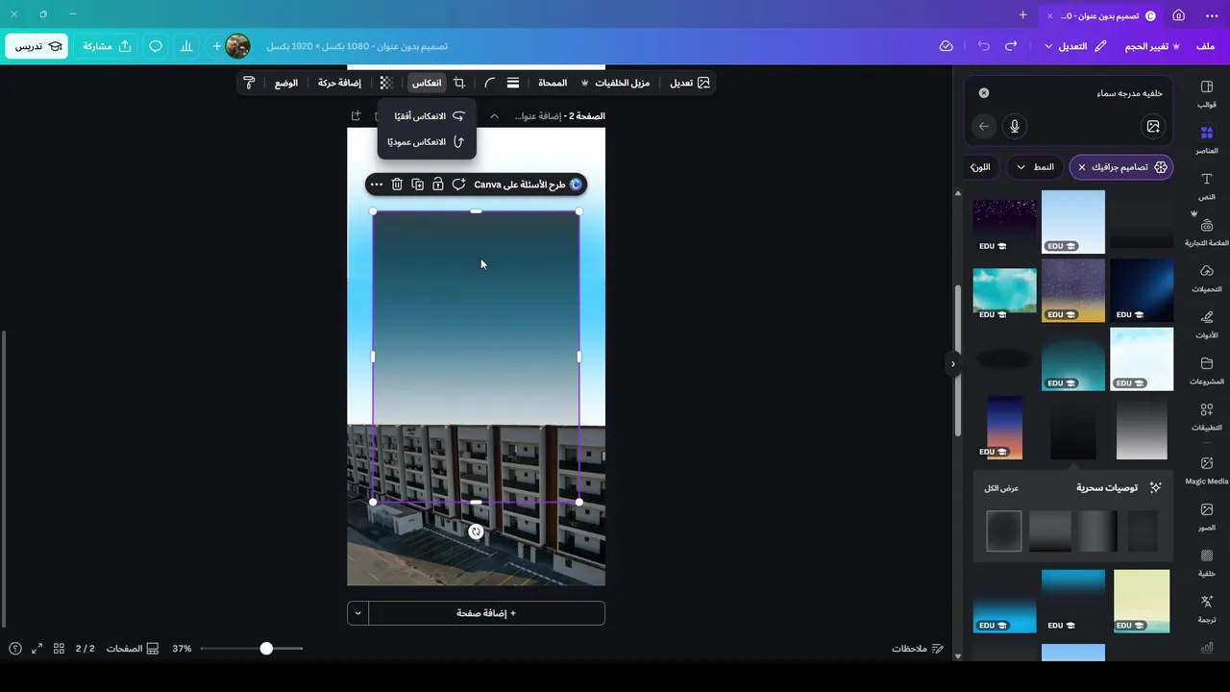Click the back arrow in search panel
The height and width of the screenshot is (692, 1230).
point(983,126)
